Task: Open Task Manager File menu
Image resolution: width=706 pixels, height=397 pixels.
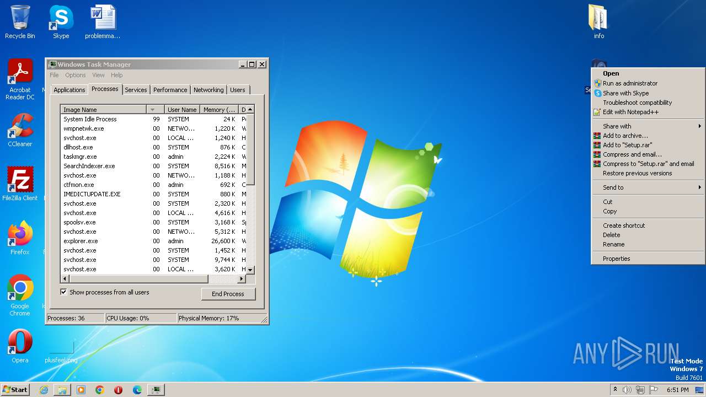Action: 54,75
